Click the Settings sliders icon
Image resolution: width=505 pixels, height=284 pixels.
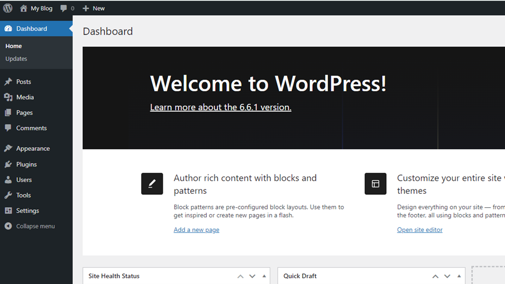coord(8,210)
